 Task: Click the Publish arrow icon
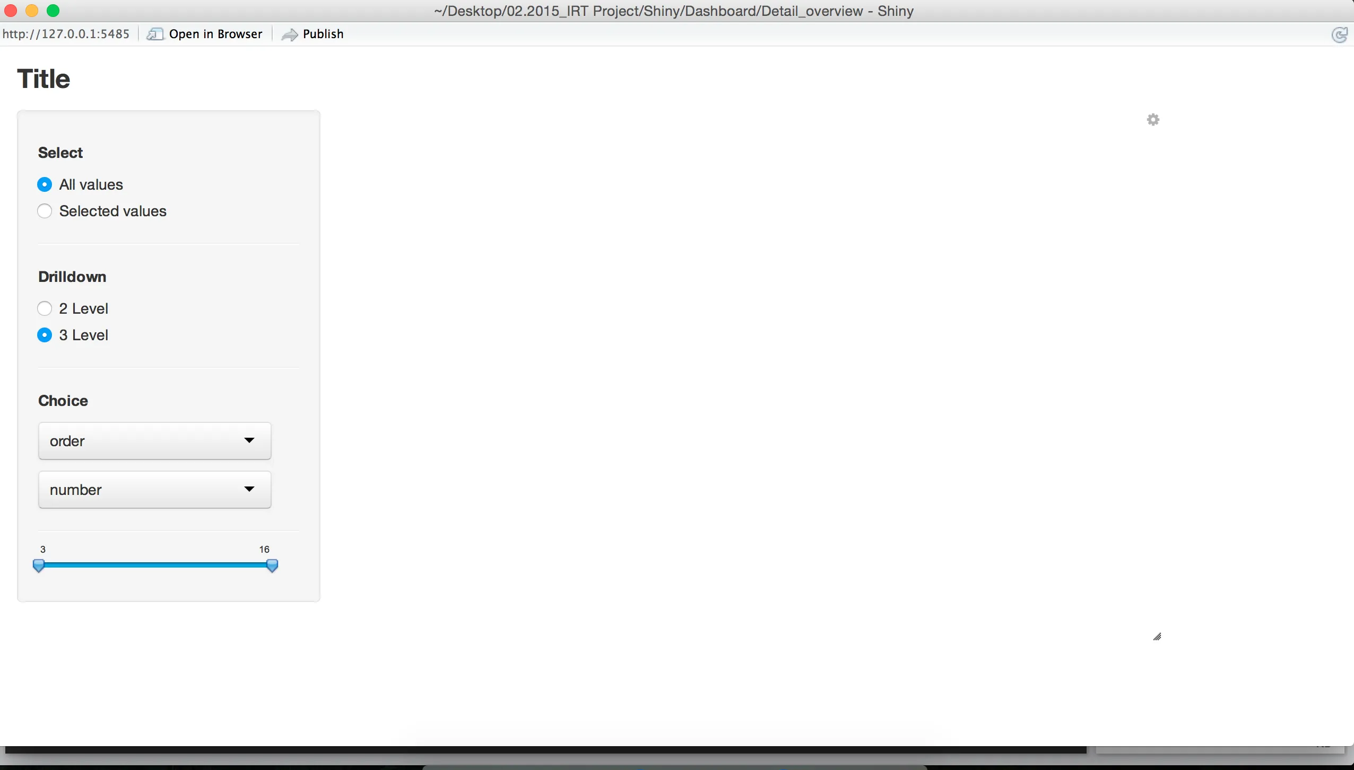(288, 33)
